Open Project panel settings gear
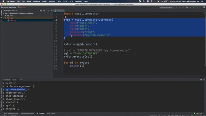The height and width of the screenshot is (116, 206). coord(48,11)
